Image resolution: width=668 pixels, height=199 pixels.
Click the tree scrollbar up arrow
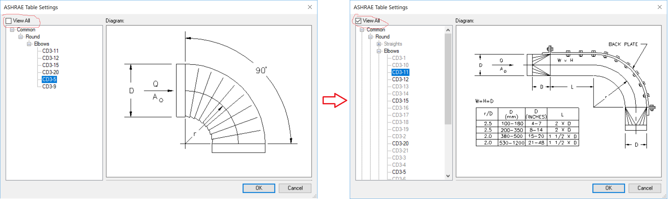(448, 30)
